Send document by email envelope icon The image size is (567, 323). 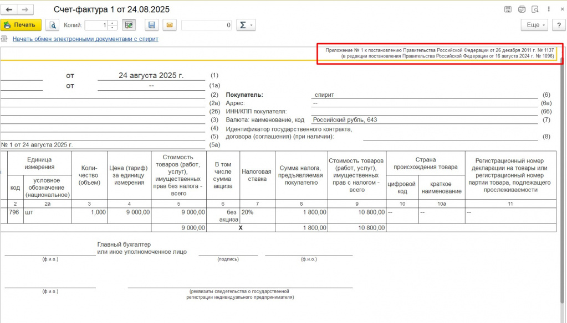click(x=169, y=25)
